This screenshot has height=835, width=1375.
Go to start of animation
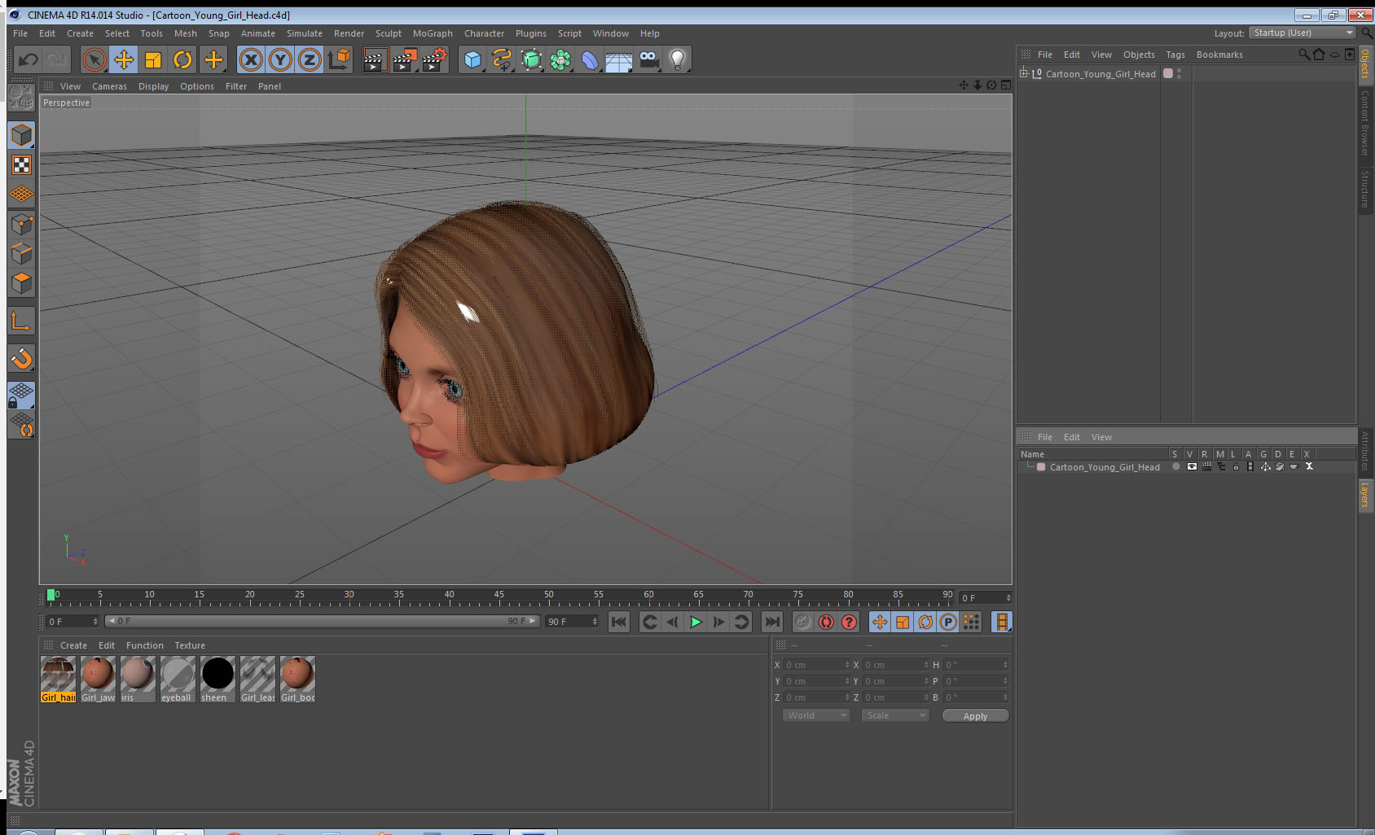[x=619, y=622]
